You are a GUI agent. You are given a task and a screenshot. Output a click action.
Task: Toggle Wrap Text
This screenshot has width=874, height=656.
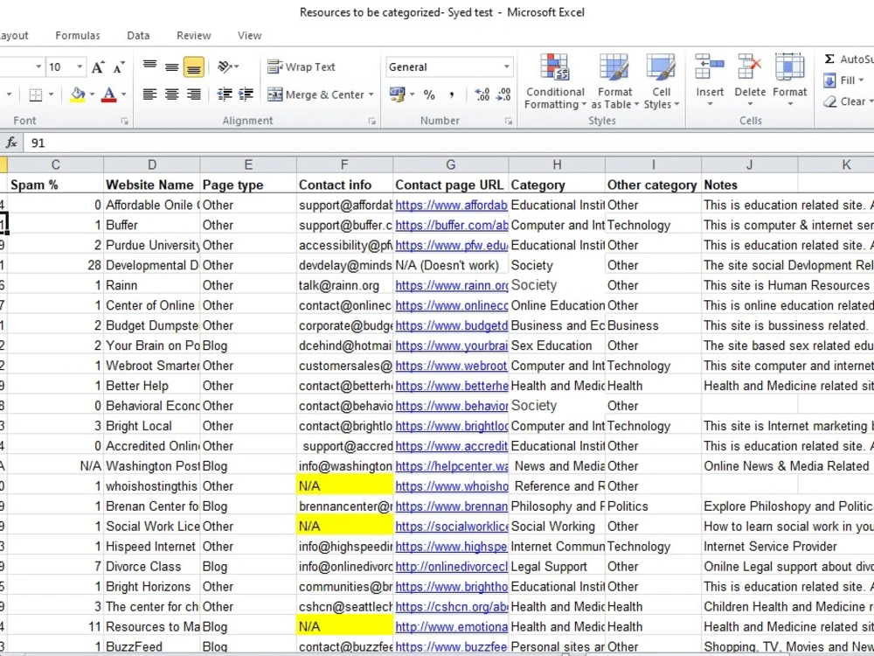[x=302, y=67]
